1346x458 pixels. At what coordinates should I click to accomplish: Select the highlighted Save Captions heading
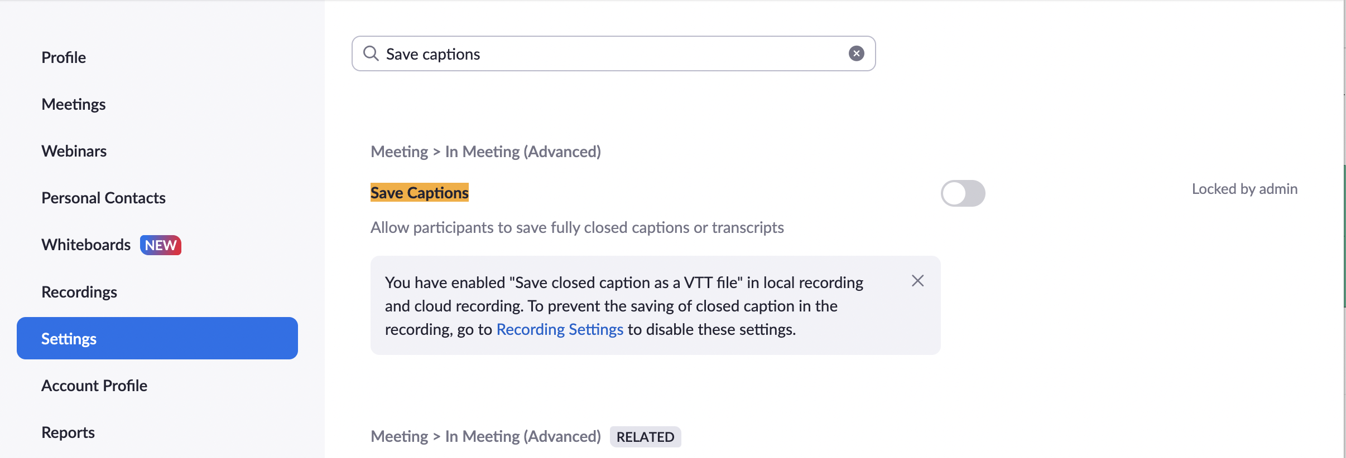[x=419, y=192]
